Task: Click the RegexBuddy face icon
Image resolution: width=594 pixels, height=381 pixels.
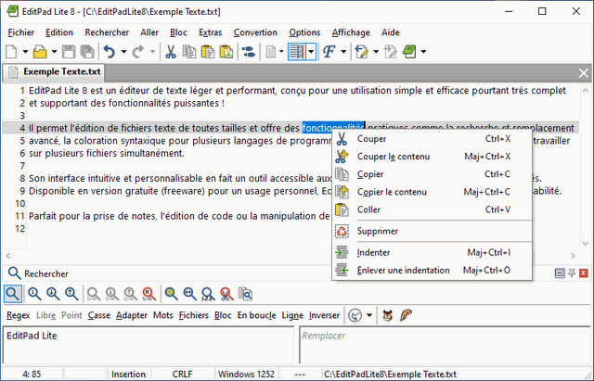Action: click(387, 315)
